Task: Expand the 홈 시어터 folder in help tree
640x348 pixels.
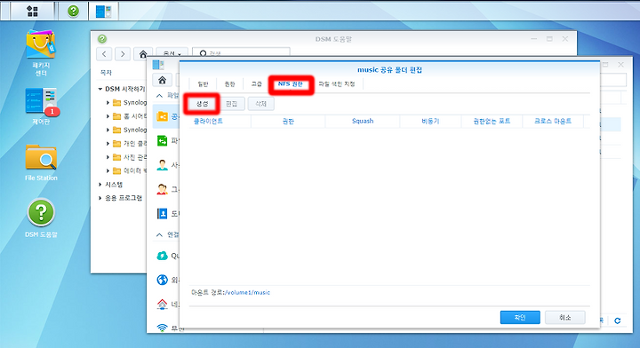Action: click(x=108, y=116)
